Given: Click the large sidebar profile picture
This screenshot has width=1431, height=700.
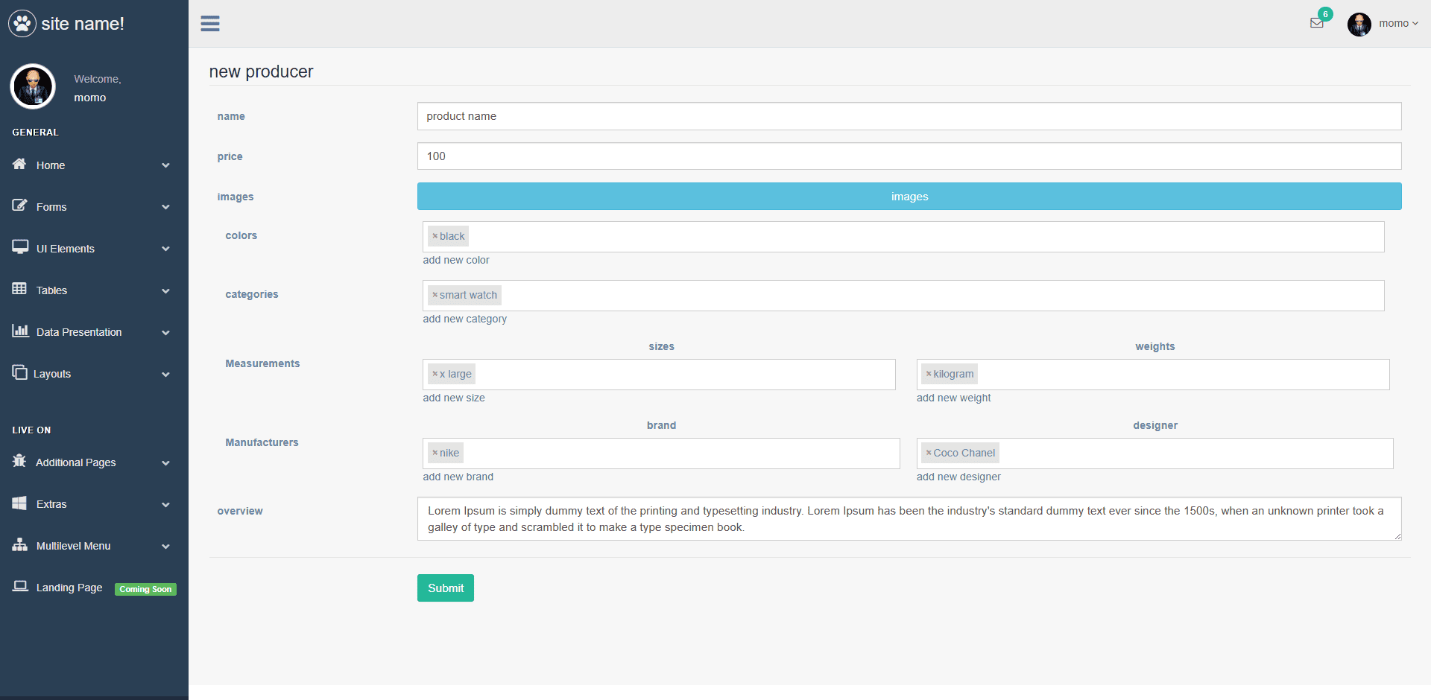Looking at the screenshot, I should pos(33,86).
